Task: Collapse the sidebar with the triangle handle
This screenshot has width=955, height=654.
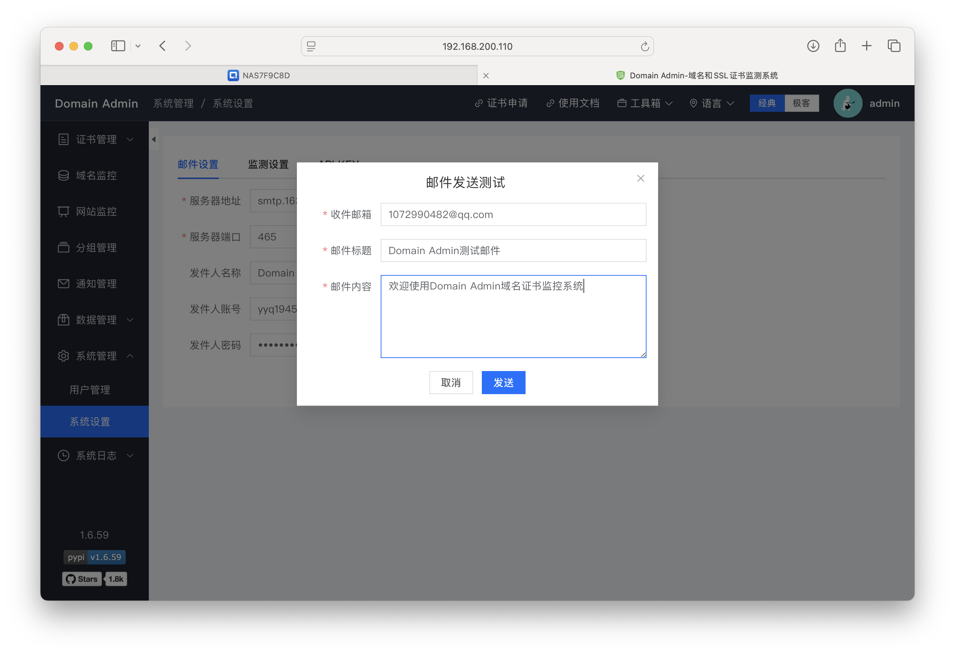Action: click(x=154, y=140)
